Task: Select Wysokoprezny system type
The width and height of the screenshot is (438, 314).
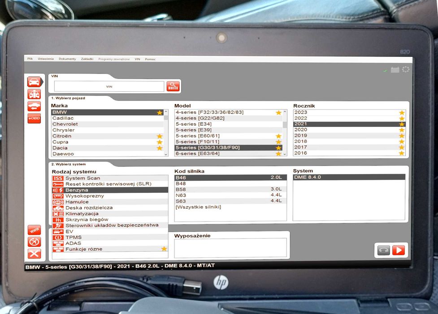Action: 110,196
